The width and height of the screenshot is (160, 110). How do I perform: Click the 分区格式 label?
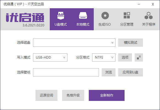[x=83, y=57]
